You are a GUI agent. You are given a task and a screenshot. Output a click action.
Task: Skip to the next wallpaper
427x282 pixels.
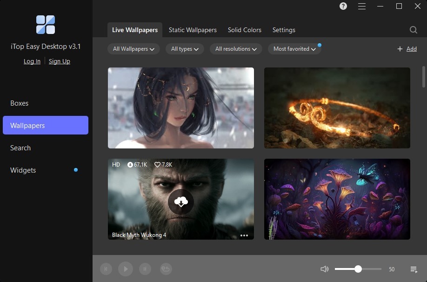(x=146, y=269)
